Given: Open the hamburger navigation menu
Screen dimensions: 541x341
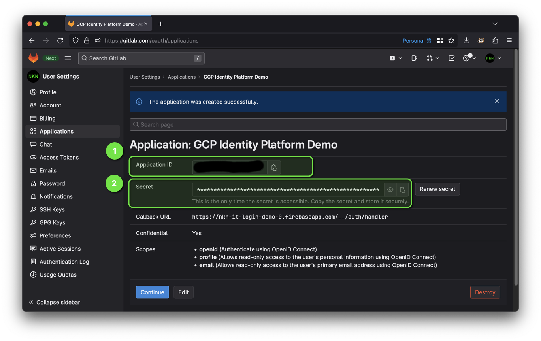Looking at the screenshot, I should pyautogui.click(x=68, y=58).
